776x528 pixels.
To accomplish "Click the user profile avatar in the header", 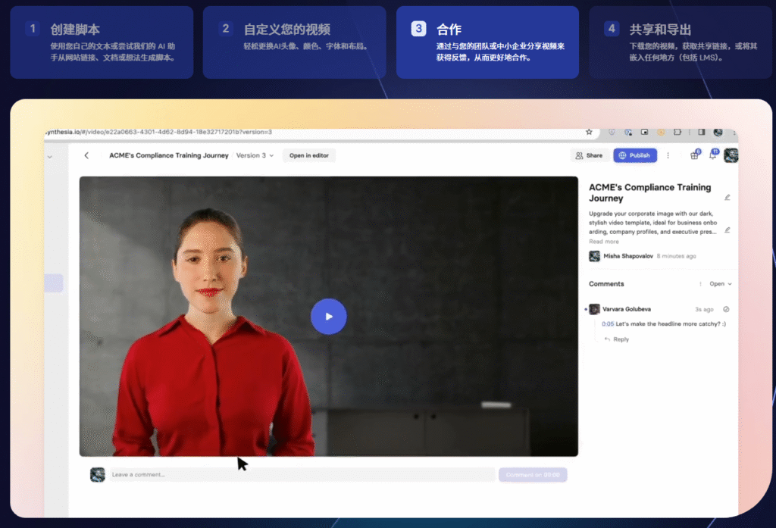I will point(731,155).
